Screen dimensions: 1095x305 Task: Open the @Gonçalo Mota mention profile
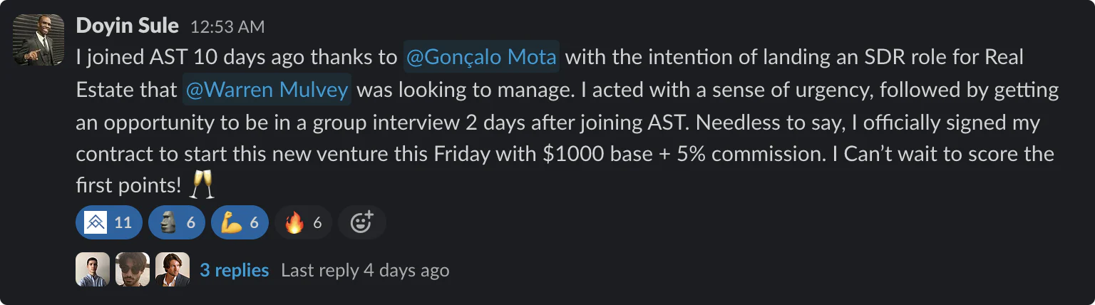point(481,58)
